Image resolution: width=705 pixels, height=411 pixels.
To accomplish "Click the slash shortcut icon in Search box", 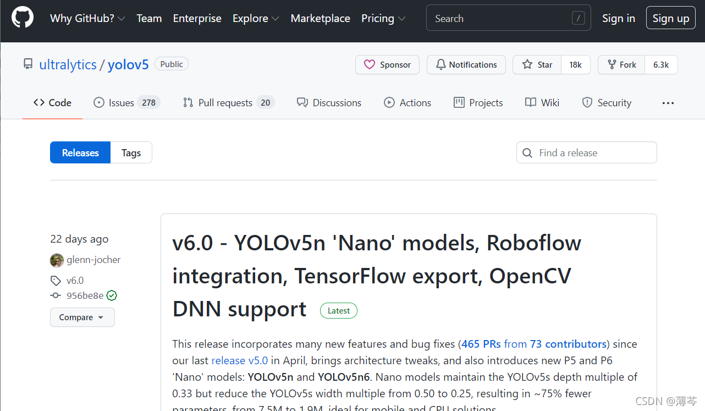I will pos(578,18).
